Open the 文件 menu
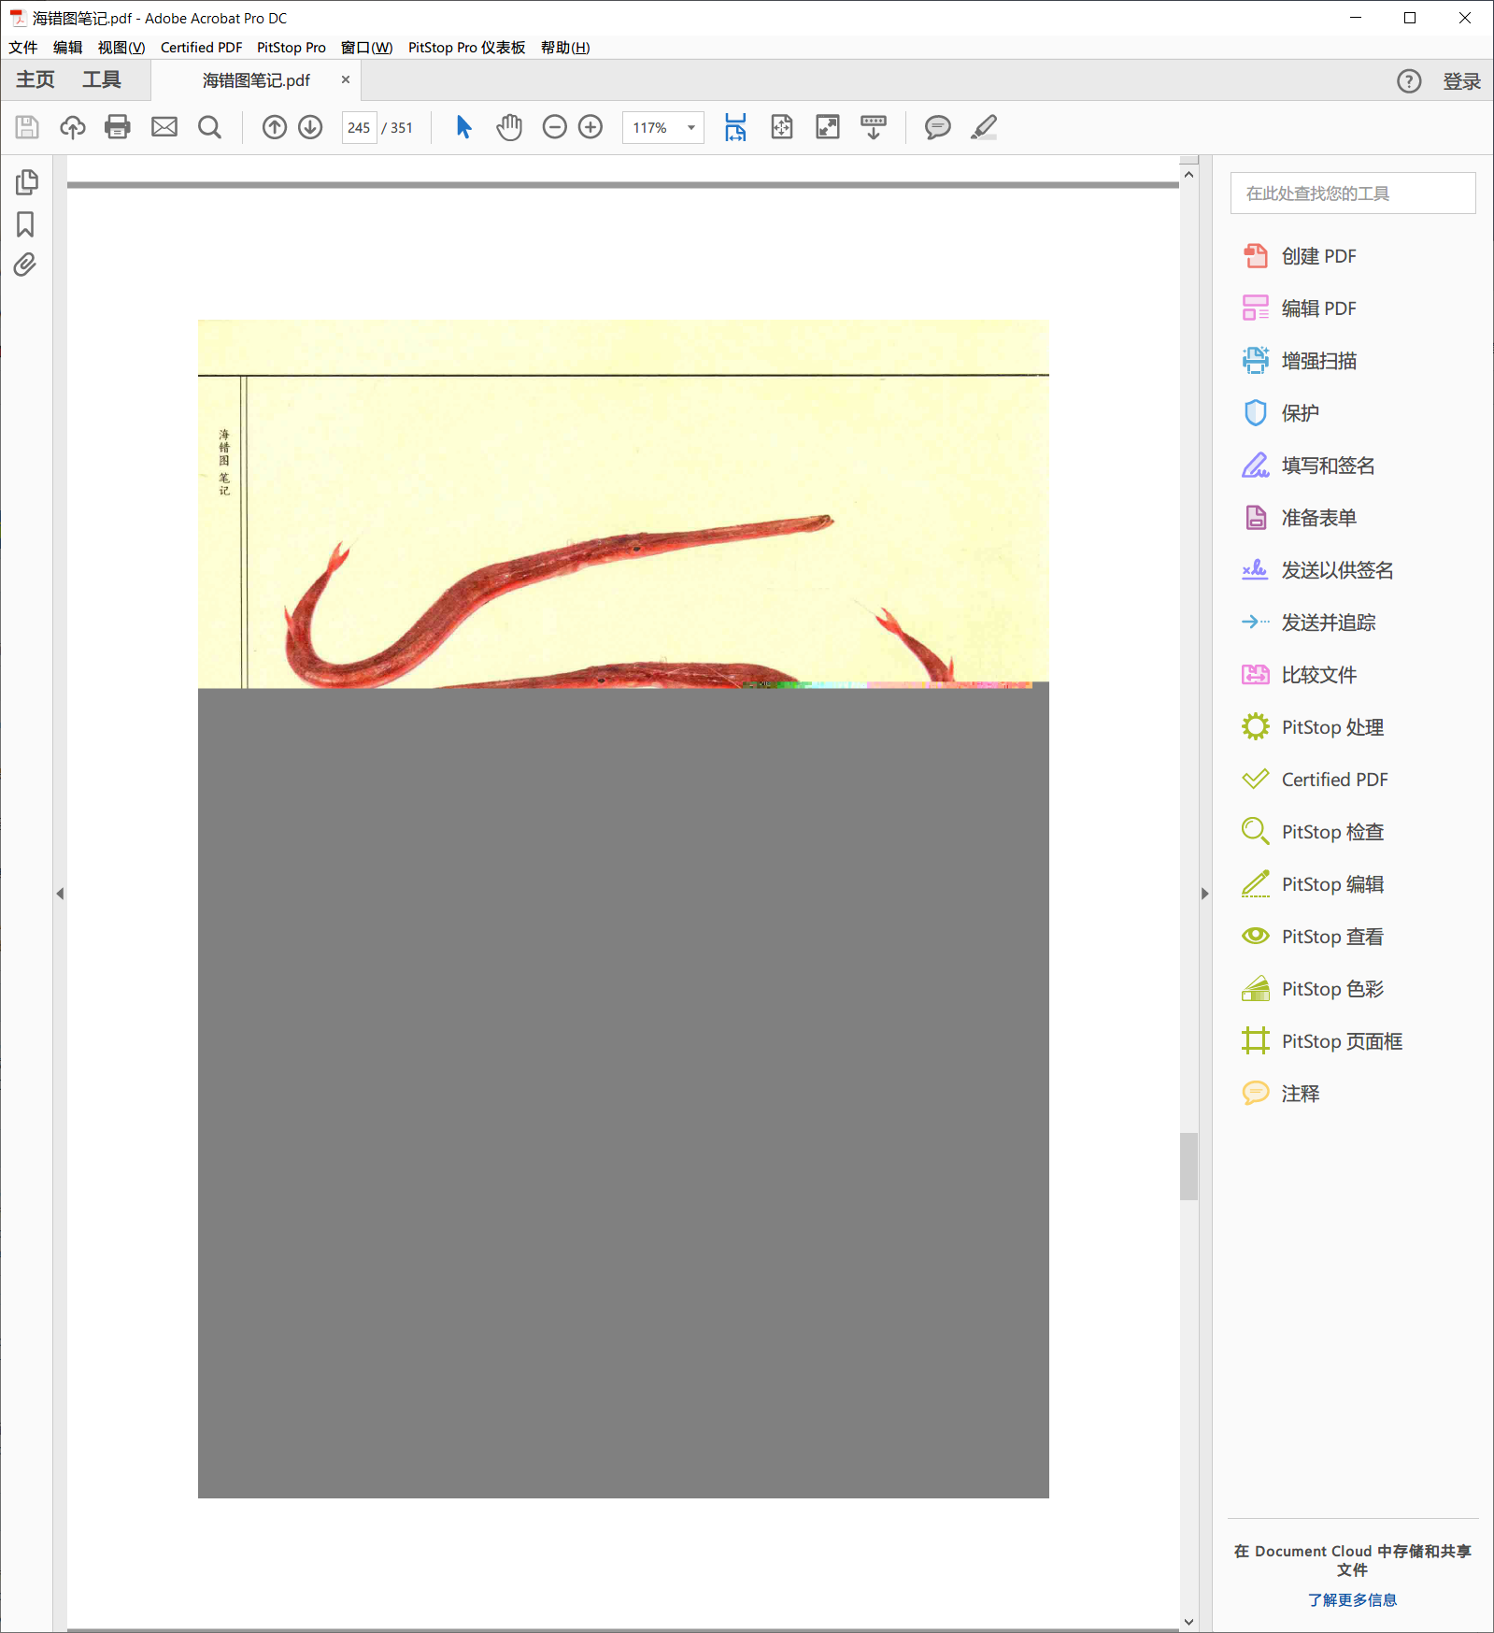Viewport: 1494px width, 1633px height. pyautogui.click(x=23, y=48)
